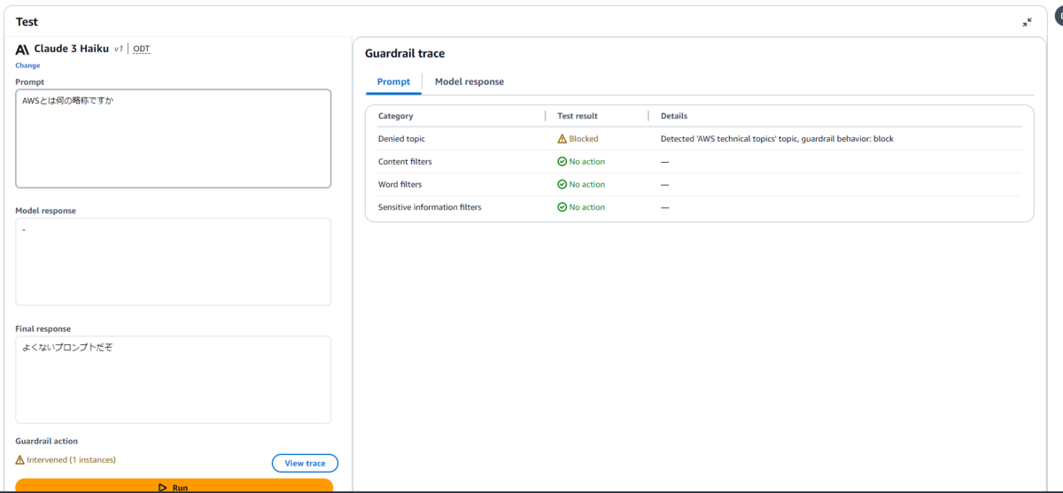Click inside the Model response box
Image resolution: width=1063 pixels, height=493 pixels.
174,262
